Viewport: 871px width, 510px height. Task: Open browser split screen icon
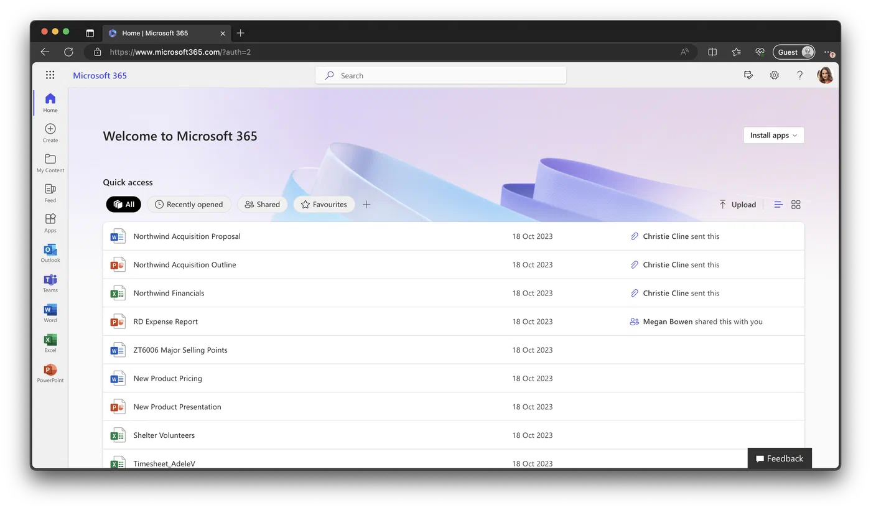point(712,52)
